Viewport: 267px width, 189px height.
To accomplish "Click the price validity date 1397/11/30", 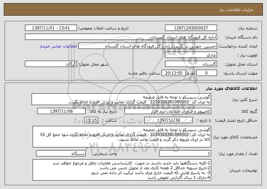I will pyautogui.click(x=169, y=120).
